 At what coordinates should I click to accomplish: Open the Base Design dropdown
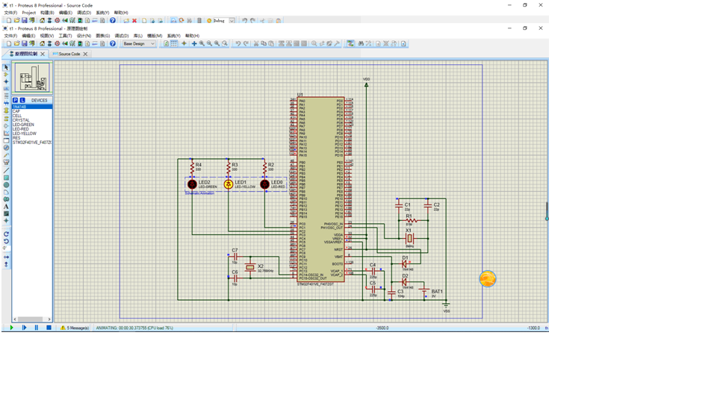point(139,44)
